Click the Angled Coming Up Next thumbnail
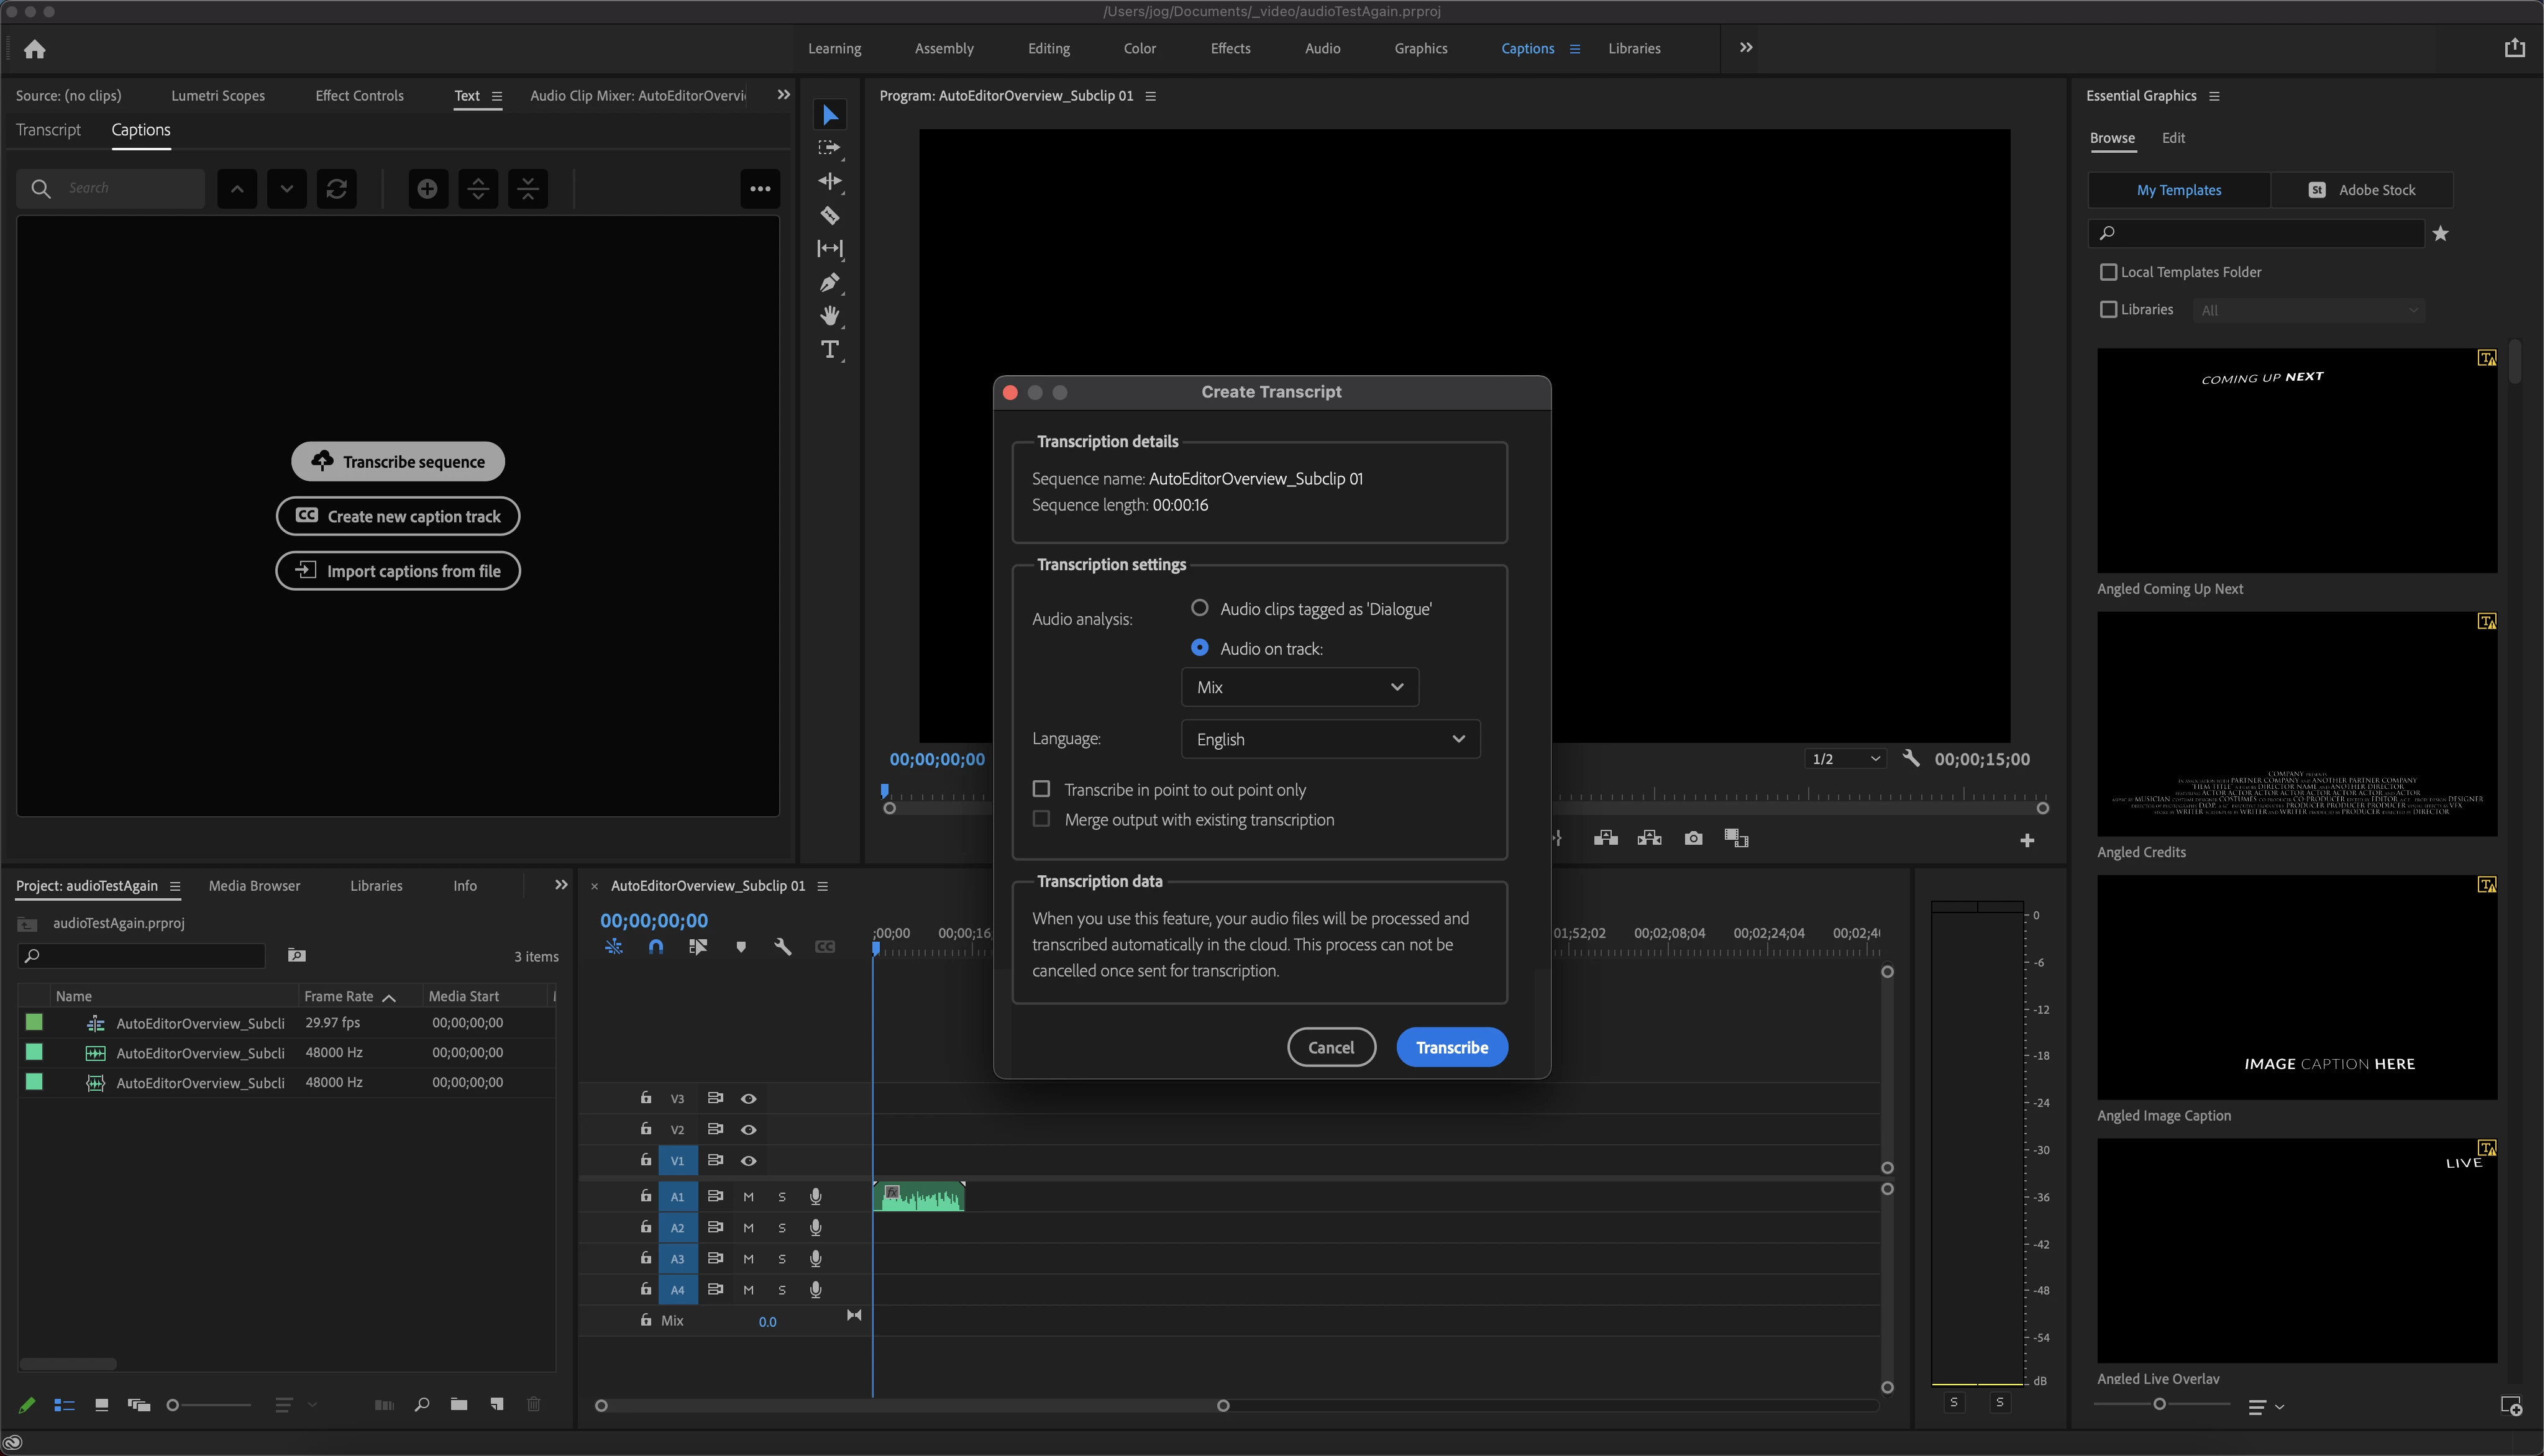2545x1456 pixels. click(2296, 460)
